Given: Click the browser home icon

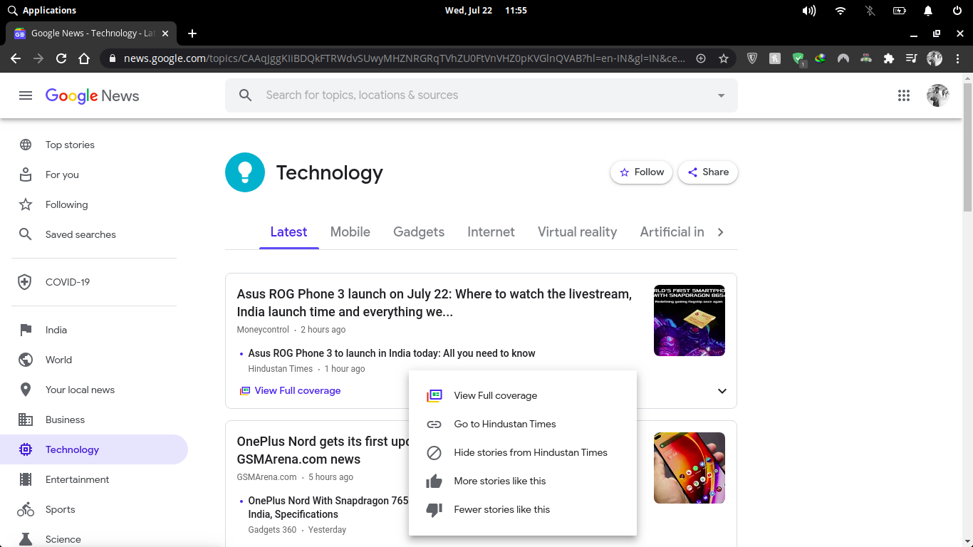Looking at the screenshot, I should click(84, 58).
